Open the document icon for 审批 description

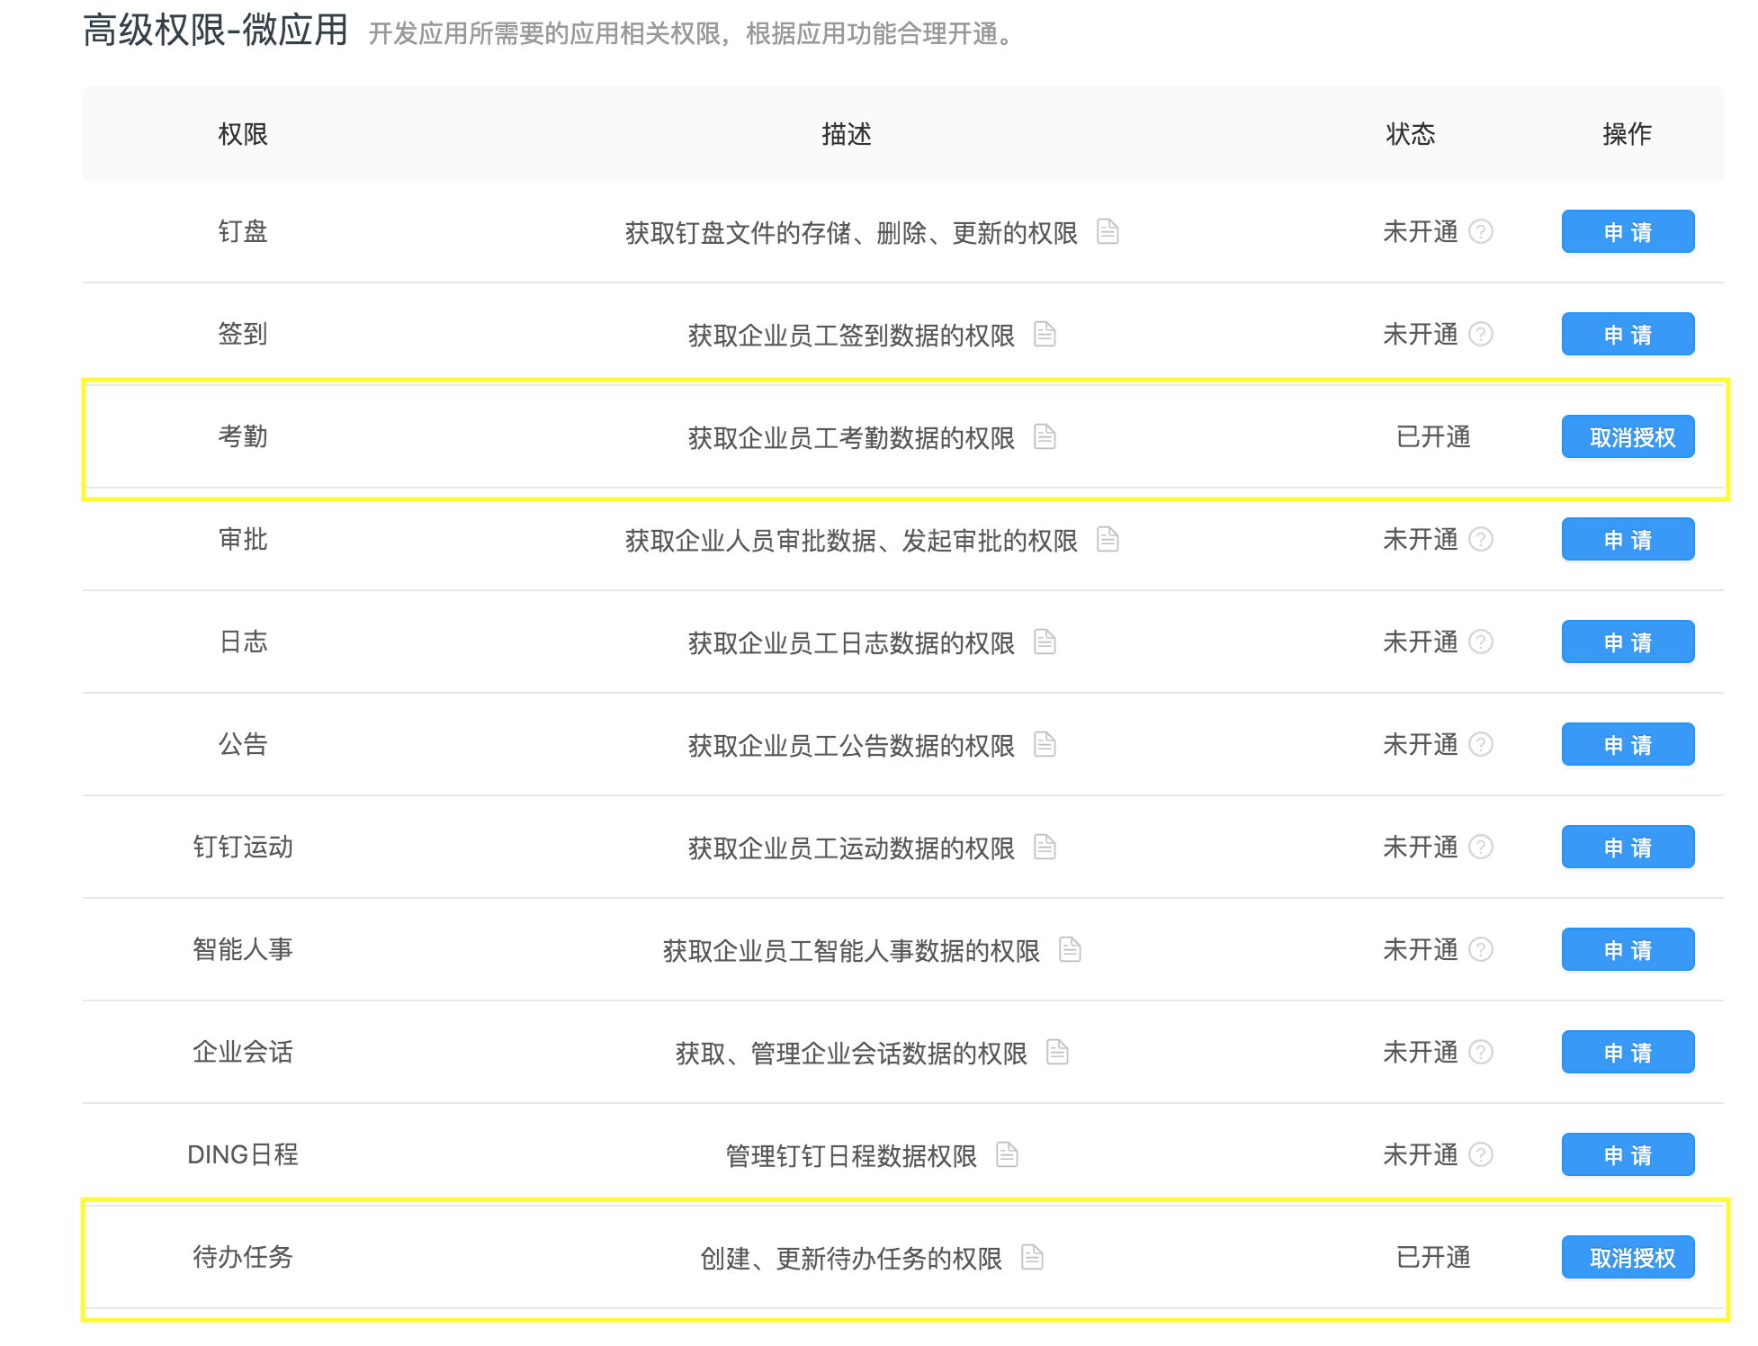coord(1108,540)
